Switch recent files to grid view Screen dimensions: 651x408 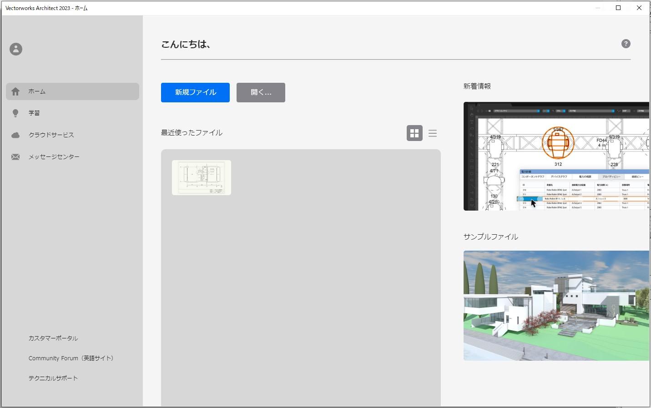coord(414,133)
